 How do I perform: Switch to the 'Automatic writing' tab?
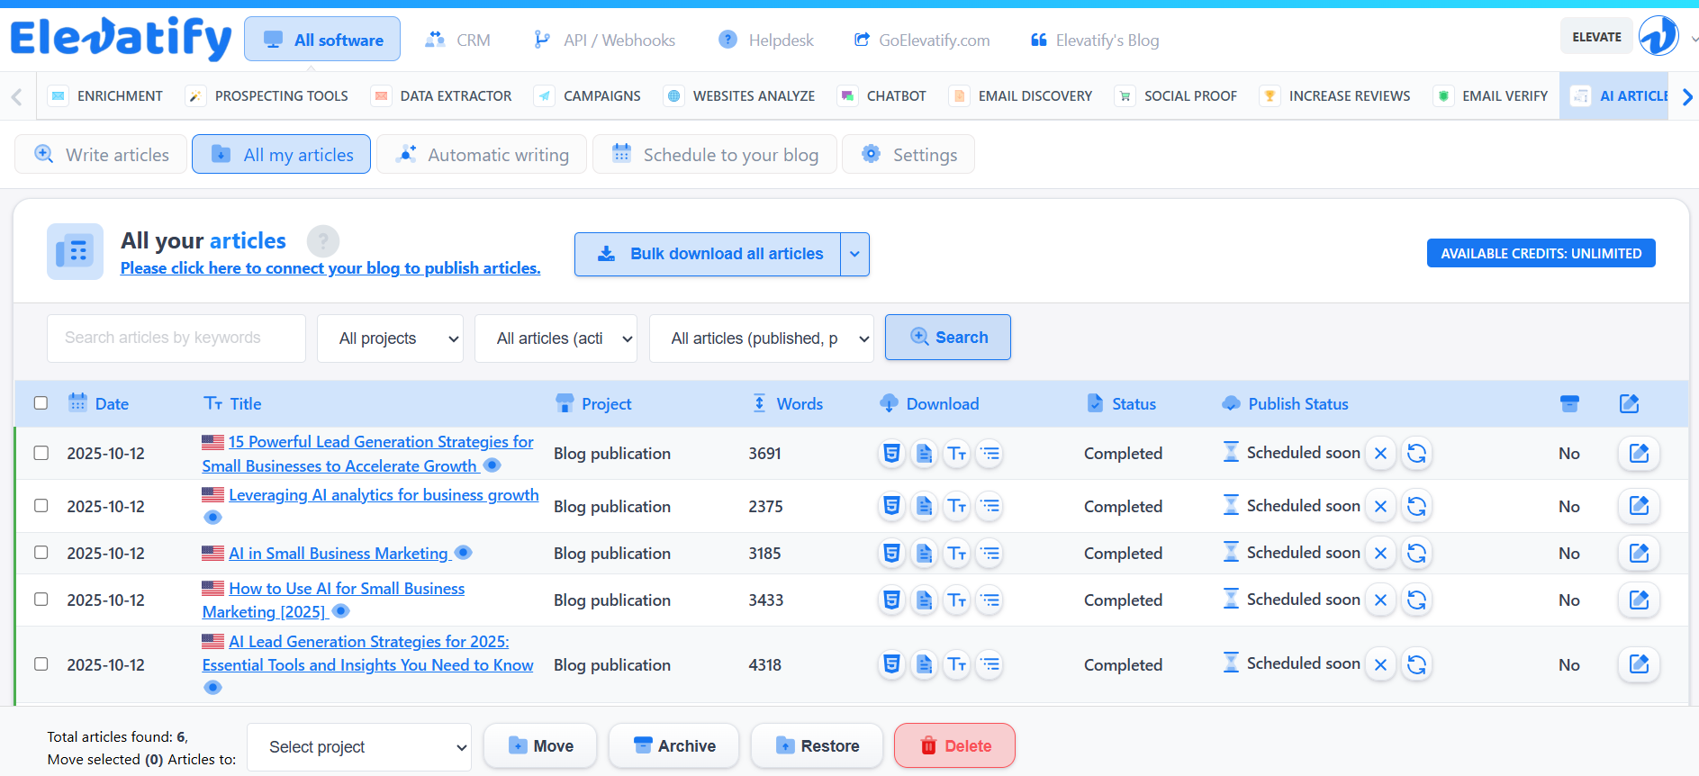pos(482,154)
